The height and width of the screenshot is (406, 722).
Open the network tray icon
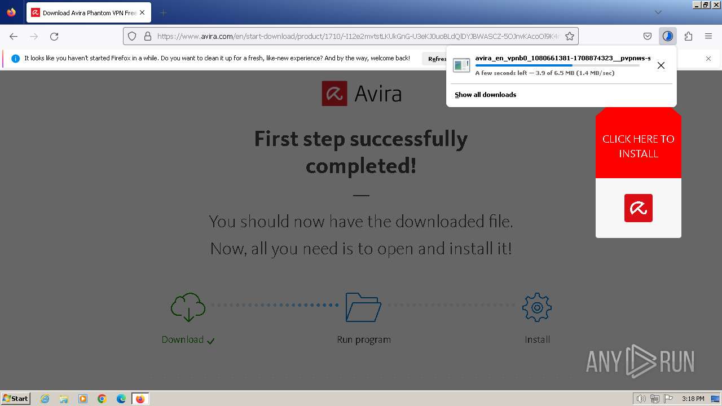pos(655,399)
